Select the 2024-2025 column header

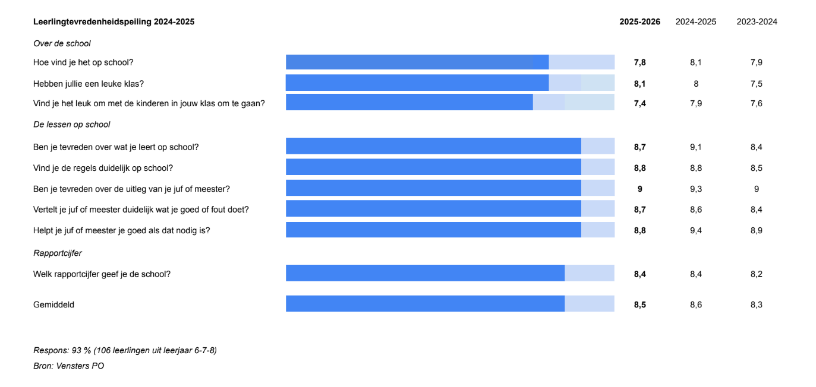coord(695,22)
